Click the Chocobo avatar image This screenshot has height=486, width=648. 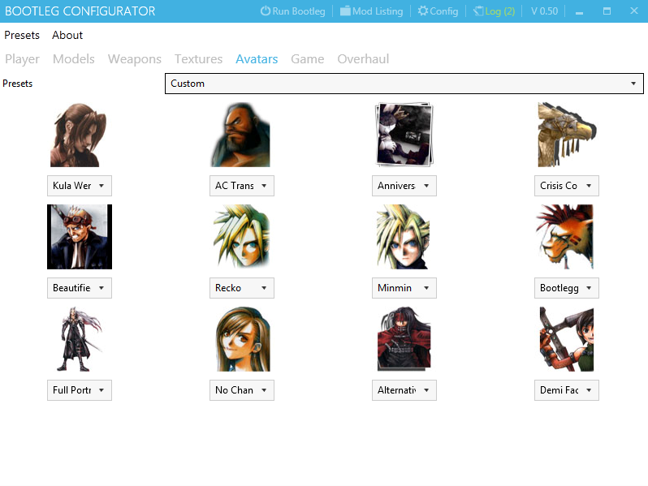pyautogui.click(x=567, y=135)
